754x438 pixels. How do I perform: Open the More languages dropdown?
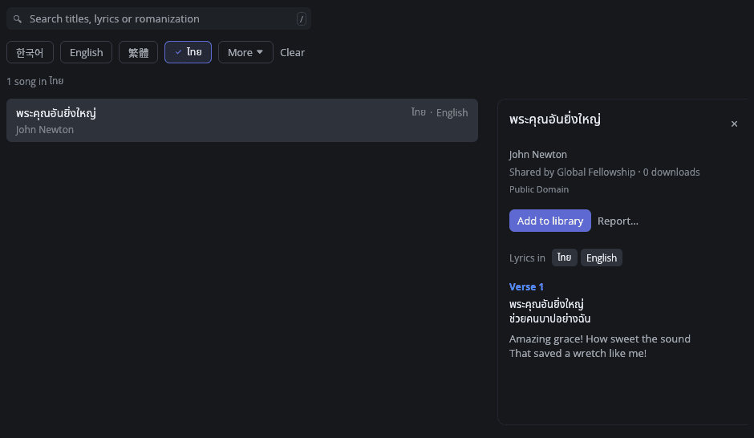pyautogui.click(x=245, y=52)
